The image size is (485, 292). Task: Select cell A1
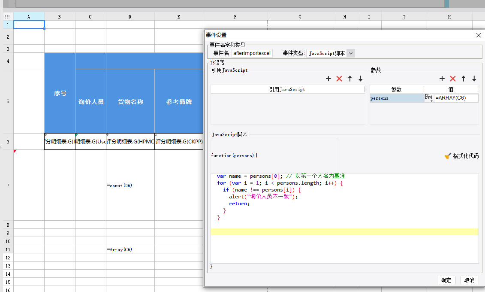click(29, 24)
